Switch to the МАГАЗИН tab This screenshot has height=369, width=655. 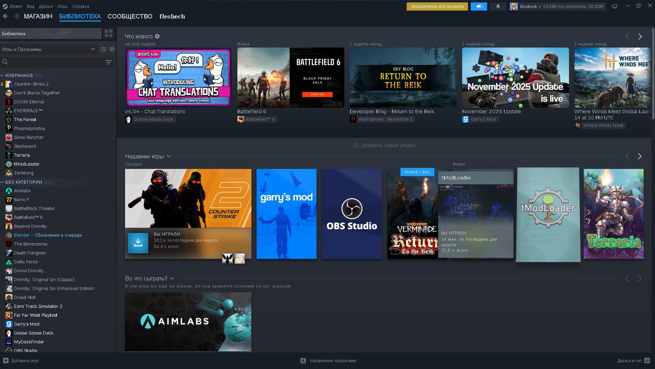(38, 16)
